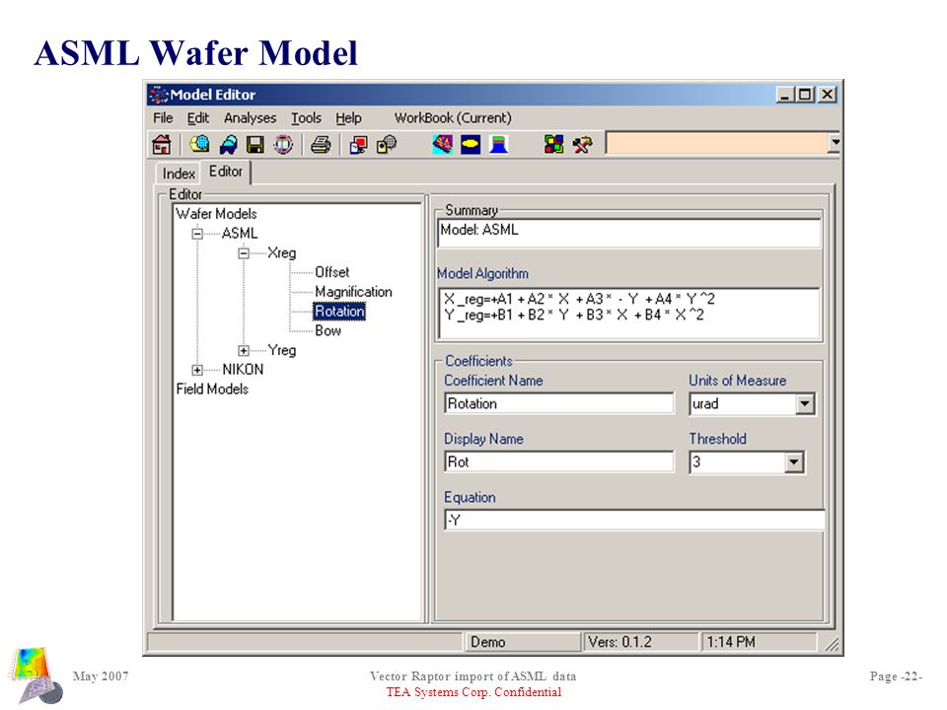Click inside the Model Algorithm text box
The image size is (947, 710).
click(628, 314)
